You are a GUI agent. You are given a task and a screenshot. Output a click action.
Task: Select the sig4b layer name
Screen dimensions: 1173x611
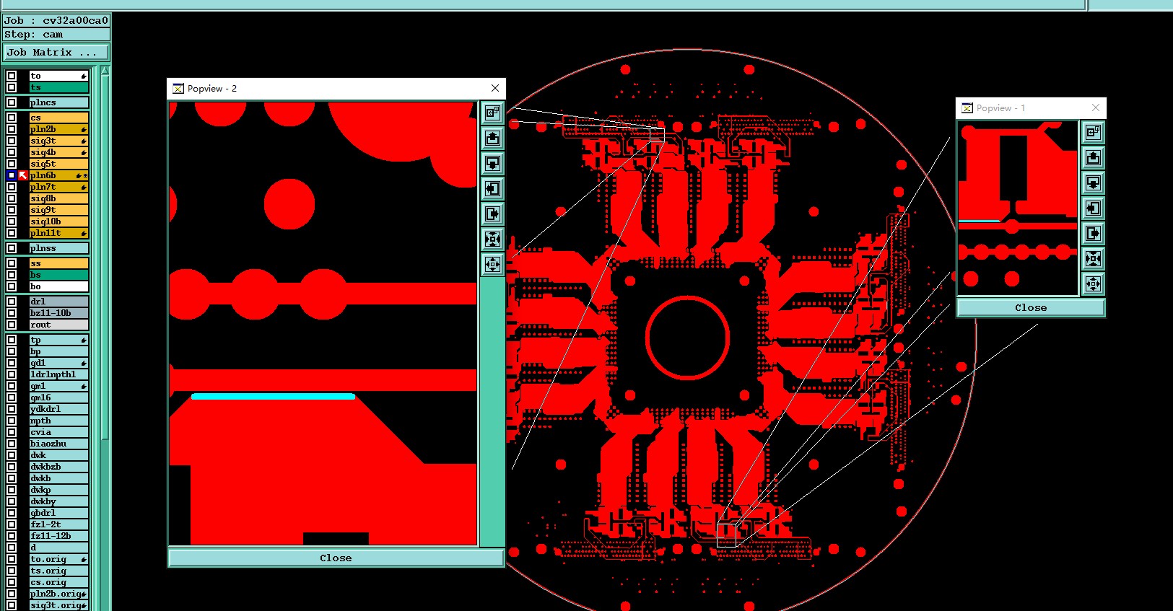click(x=58, y=152)
